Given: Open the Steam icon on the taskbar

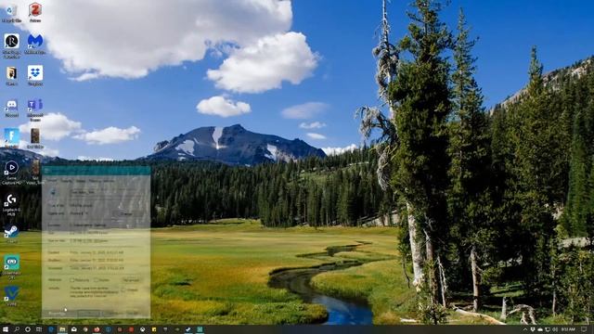Looking at the screenshot, I should (188, 329).
